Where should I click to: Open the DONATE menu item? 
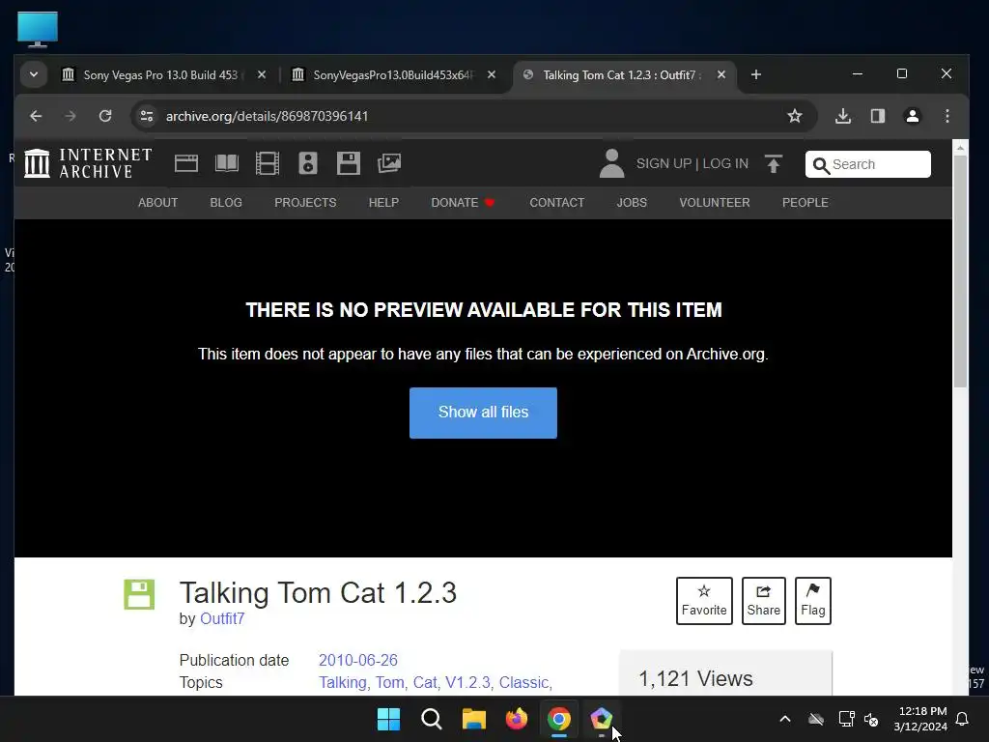click(463, 203)
